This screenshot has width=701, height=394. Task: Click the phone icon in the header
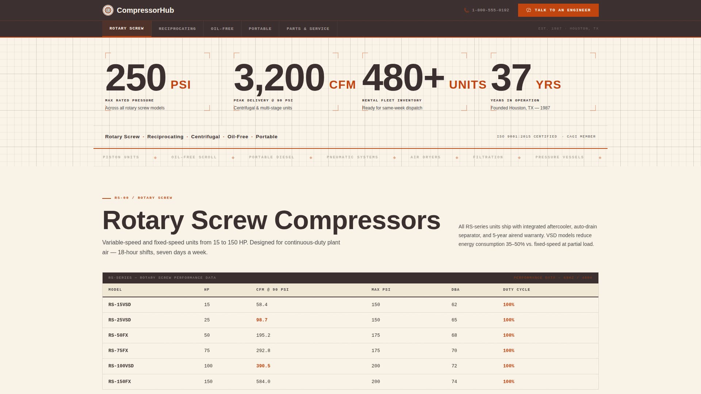[x=466, y=10]
